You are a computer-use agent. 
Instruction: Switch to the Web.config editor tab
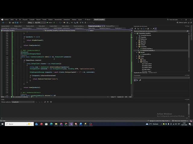tap(91, 28)
